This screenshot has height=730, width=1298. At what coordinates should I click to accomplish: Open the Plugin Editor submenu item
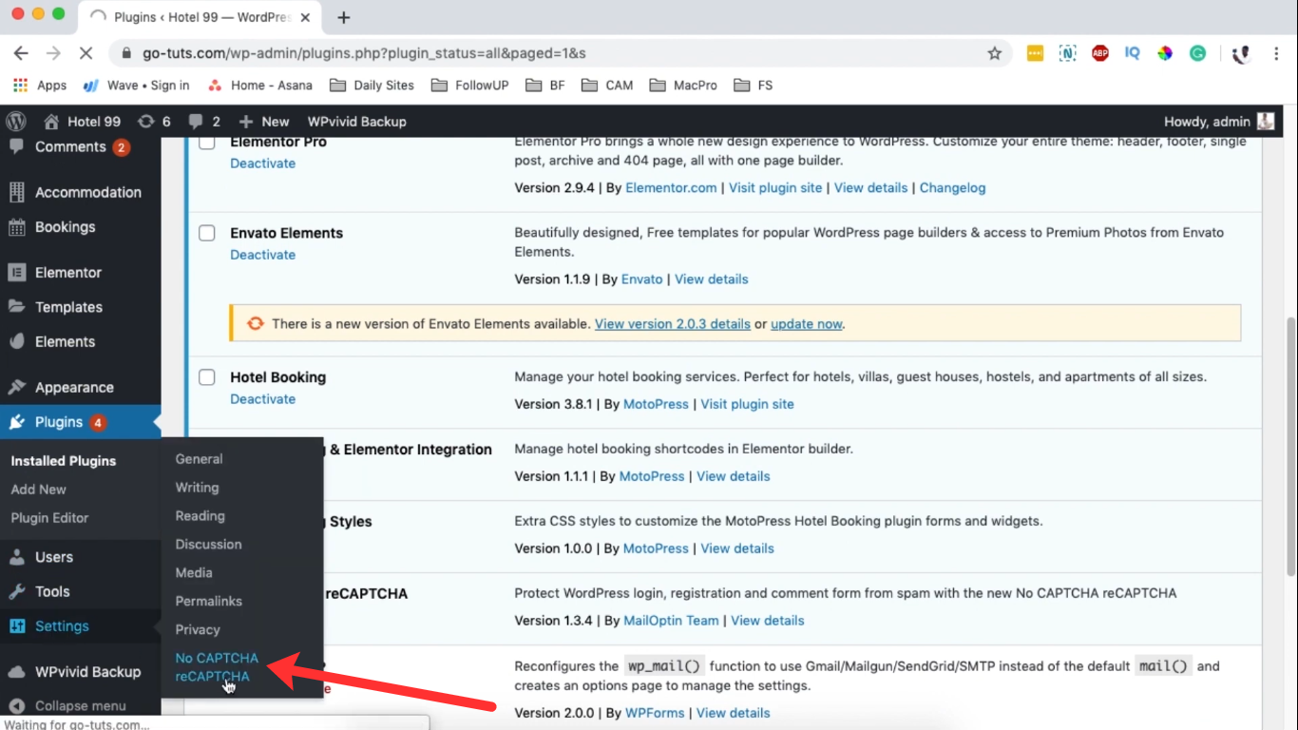[x=49, y=518]
